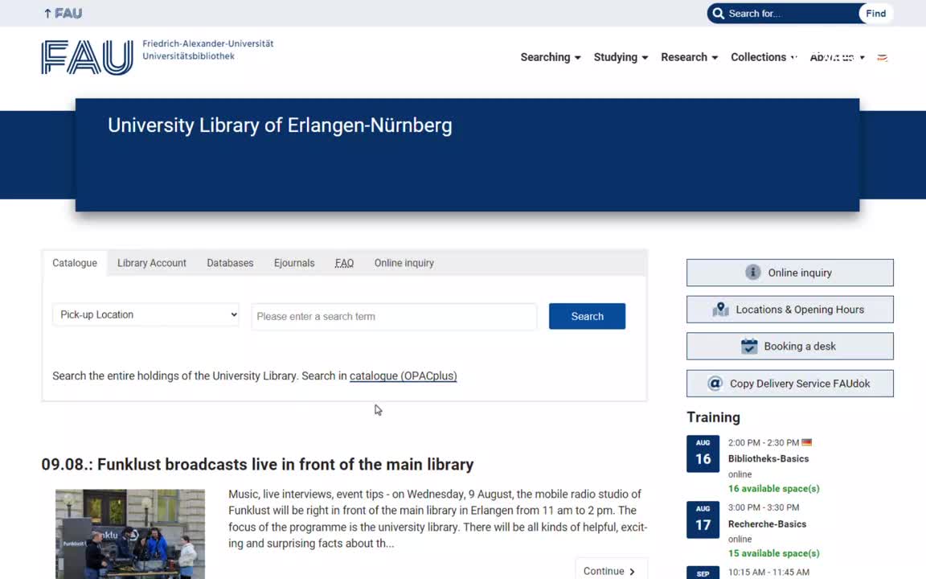This screenshot has width=926, height=579.
Task: Click the AUG 16 training date badge
Action: coord(703,454)
